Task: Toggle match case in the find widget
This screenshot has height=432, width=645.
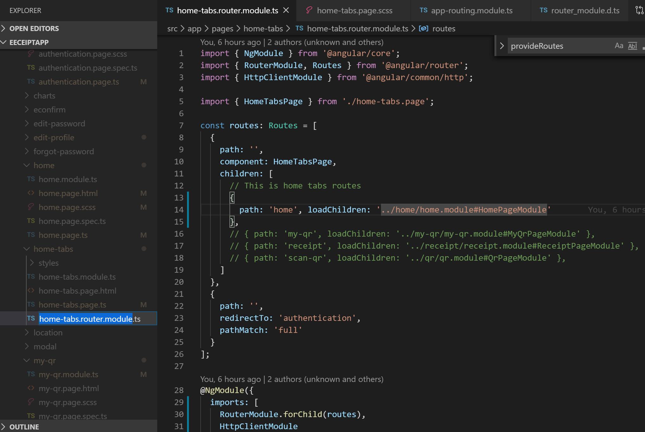Action: 619,46
